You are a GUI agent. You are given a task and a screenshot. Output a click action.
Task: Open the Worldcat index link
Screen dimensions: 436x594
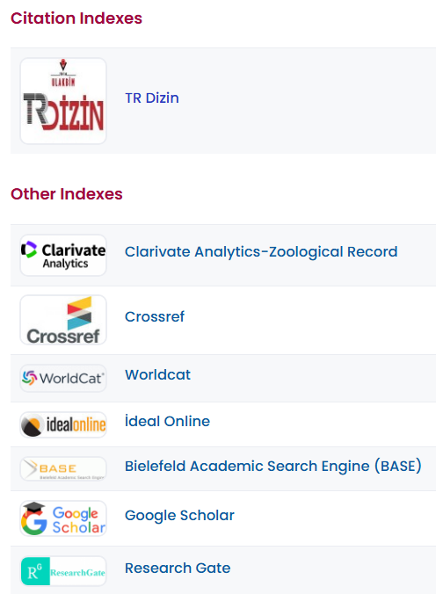[157, 374]
